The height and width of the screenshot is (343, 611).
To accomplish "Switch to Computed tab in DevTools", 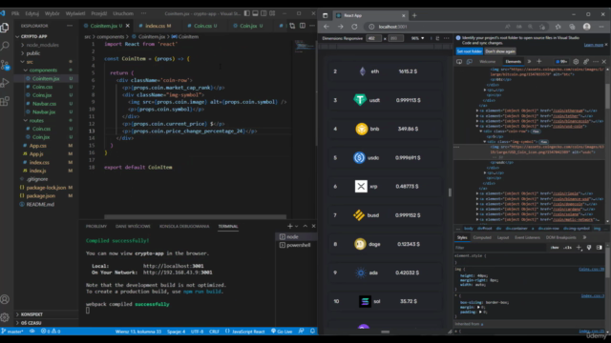I will pyautogui.click(x=482, y=237).
